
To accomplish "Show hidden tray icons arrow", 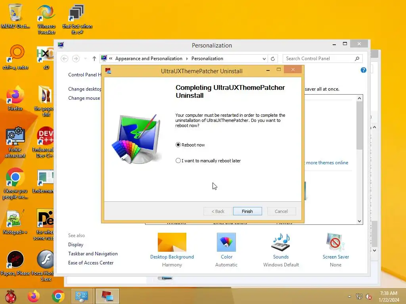I will 350,296.
